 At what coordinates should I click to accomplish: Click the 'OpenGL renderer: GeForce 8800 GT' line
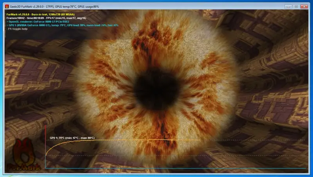[x=38, y=21]
